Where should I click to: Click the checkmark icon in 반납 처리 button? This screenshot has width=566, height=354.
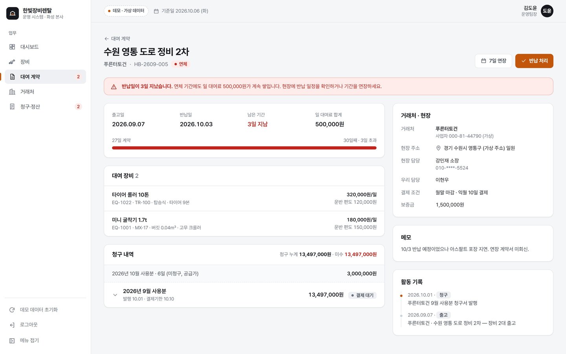[524, 61]
